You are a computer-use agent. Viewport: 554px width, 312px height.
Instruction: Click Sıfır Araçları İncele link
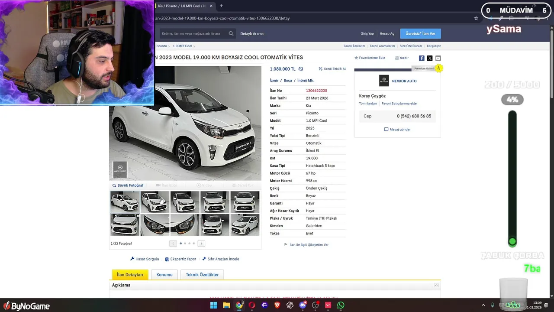tap(220, 259)
